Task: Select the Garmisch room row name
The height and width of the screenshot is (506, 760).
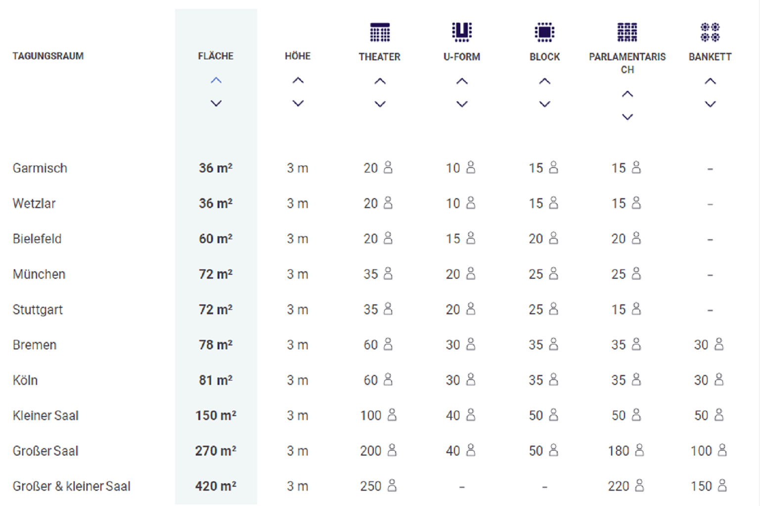Action: click(x=40, y=168)
